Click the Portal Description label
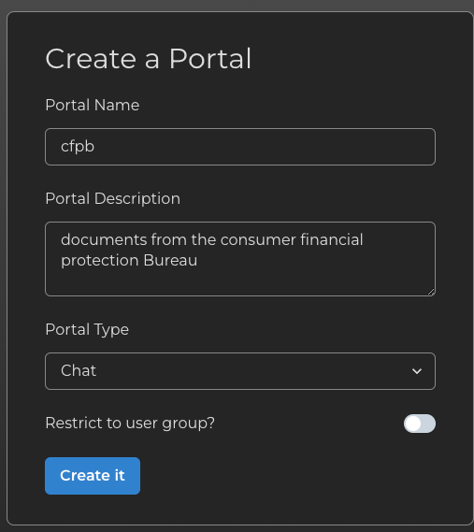The height and width of the screenshot is (532, 474). 112,198
